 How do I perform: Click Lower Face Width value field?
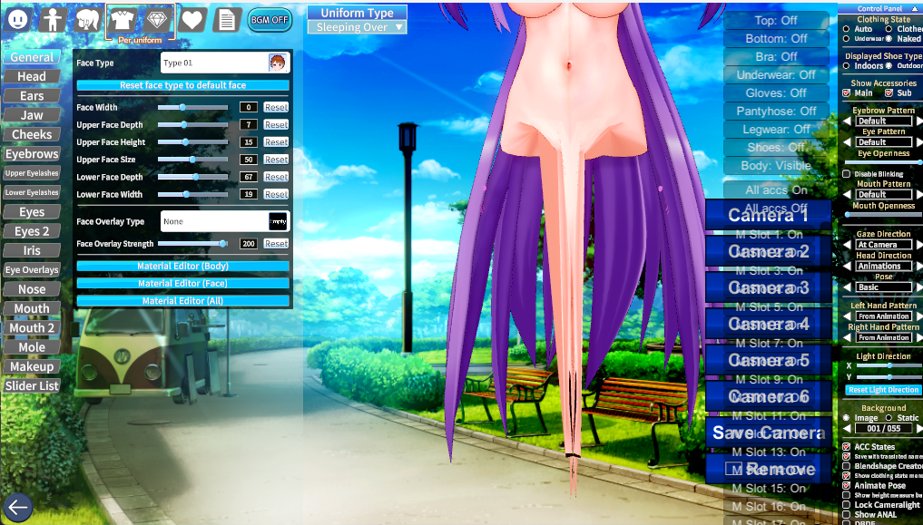point(249,195)
